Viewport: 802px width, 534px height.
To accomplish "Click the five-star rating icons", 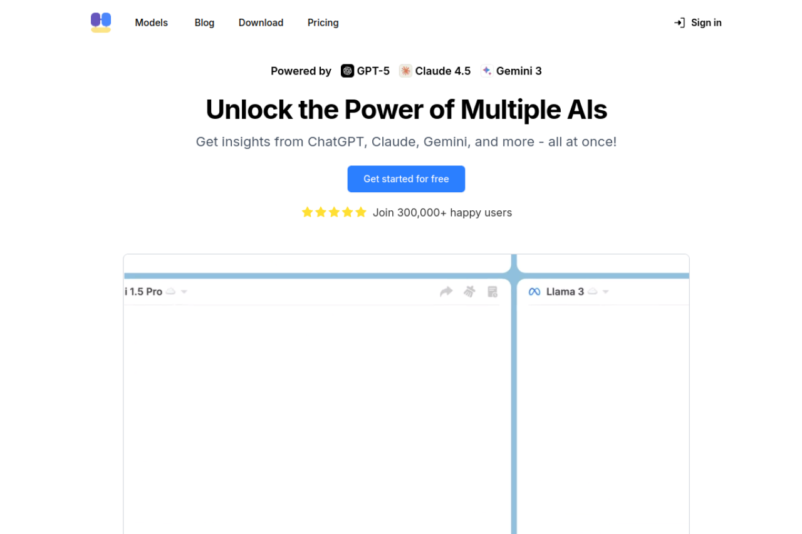I will (x=334, y=212).
